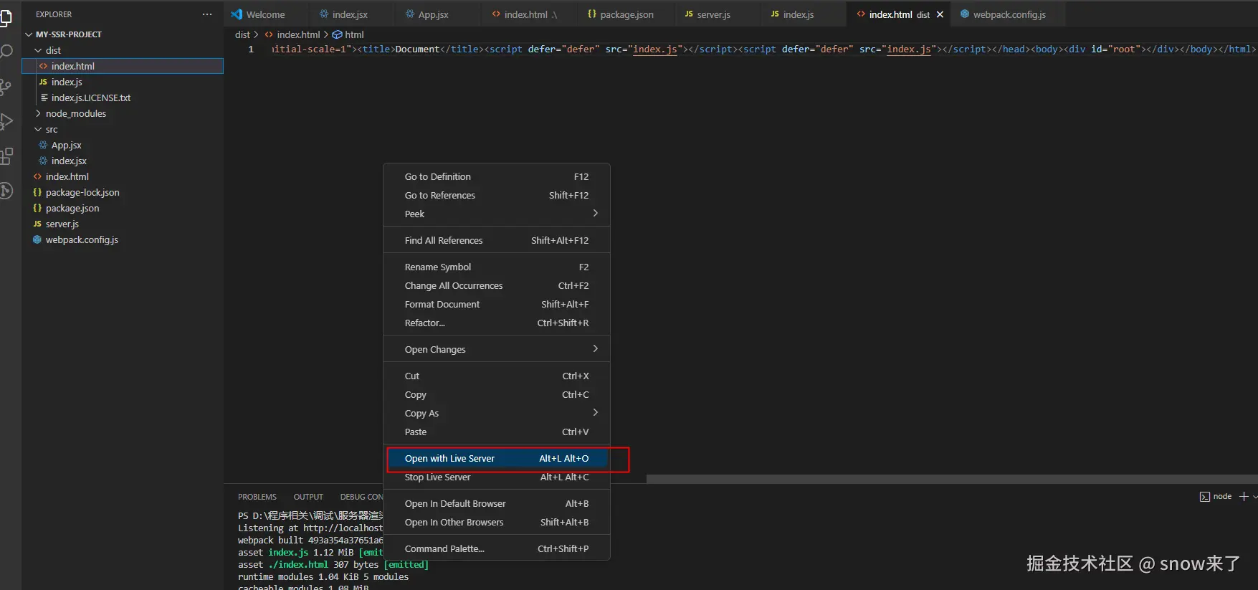
Task: Open the Peek submenu arrow
Action: pyautogui.click(x=595, y=214)
